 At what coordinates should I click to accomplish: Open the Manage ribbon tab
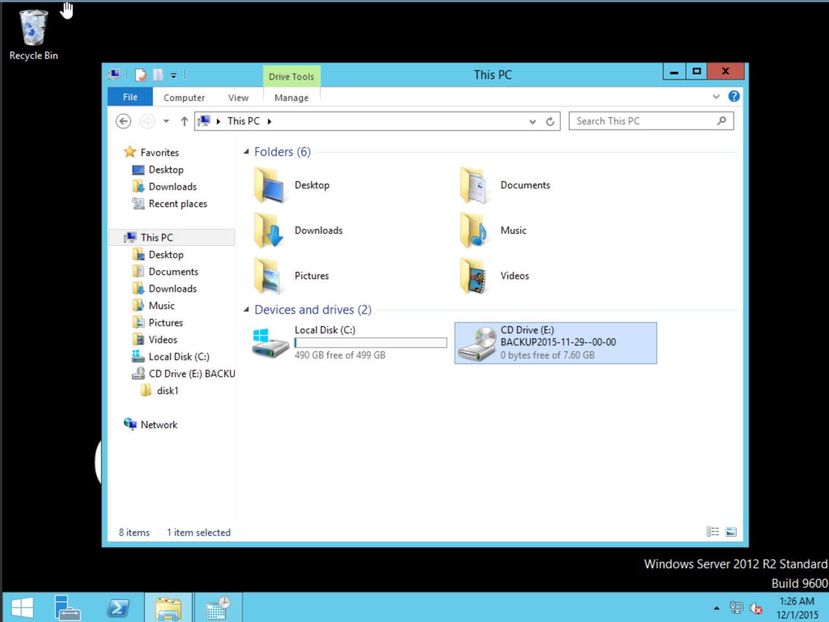point(292,97)
